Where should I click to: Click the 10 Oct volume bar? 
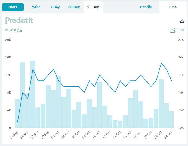pyautogui.click(x=100, y=105)
